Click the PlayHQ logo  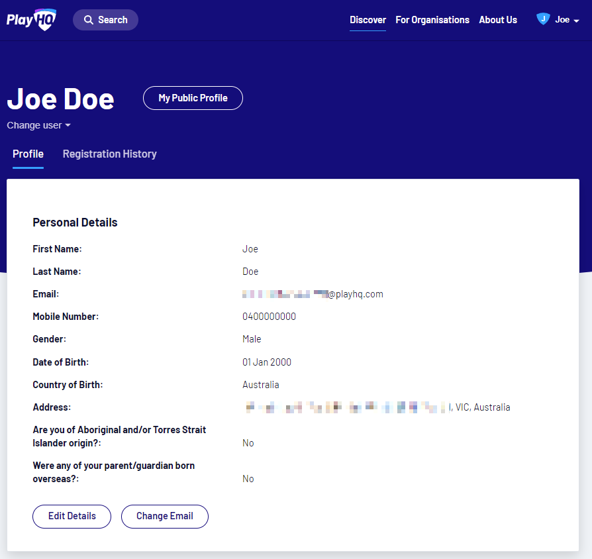click(x=32, y=20)
